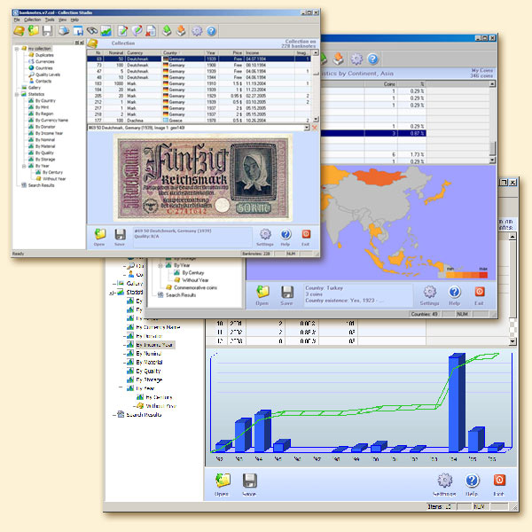The image size is (532, 532).
Task: Click the scroll-down arrow of banknotes list
Action: point(316,120)
